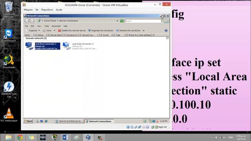251x141 pixels.
Task: Open VirtualBox Máquina menu
Action: pos(28,10)
